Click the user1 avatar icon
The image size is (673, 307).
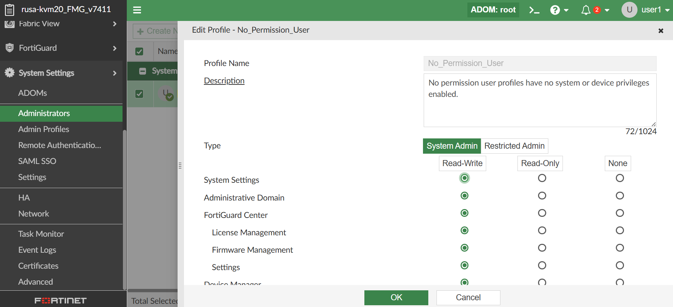click(x=629, y=10)
